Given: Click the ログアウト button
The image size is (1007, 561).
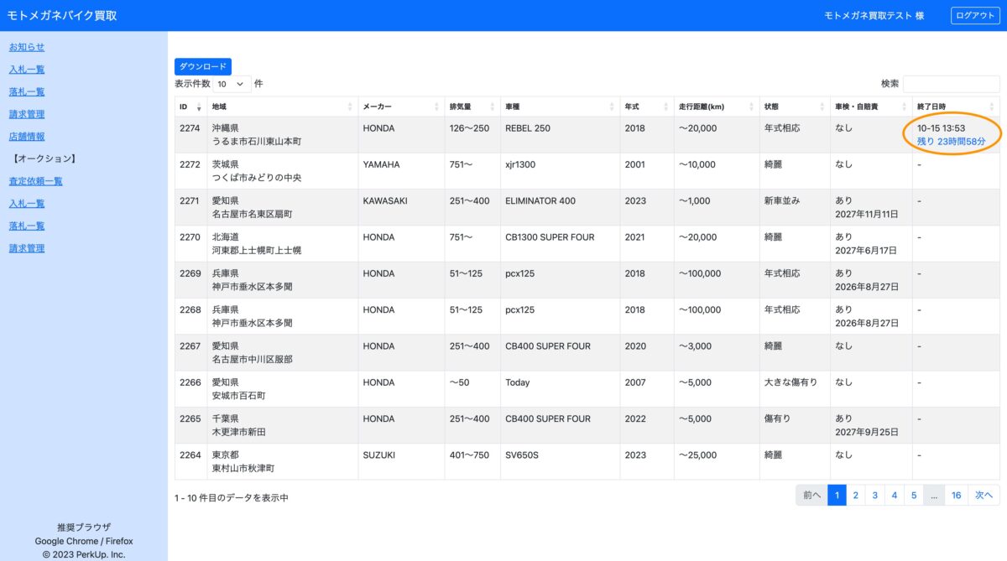Looking at the screenshot, I should (975, 15).
